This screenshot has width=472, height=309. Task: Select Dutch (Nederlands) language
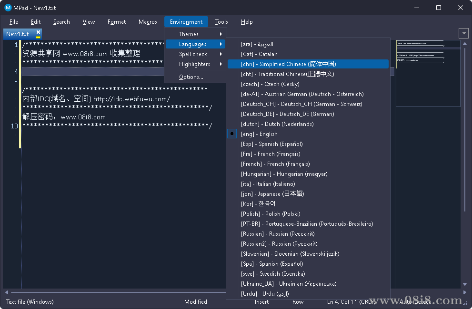point(308,124)
